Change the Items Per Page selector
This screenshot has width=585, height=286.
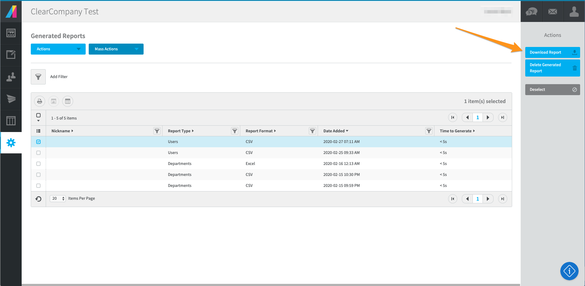click(x=58, y=198)
